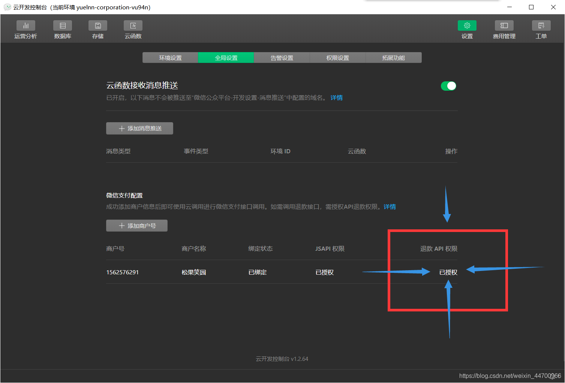This screenshot has height=383, width=565.
Task: Maximize the 云开发控制台 window
Action: tap(531, 7)
